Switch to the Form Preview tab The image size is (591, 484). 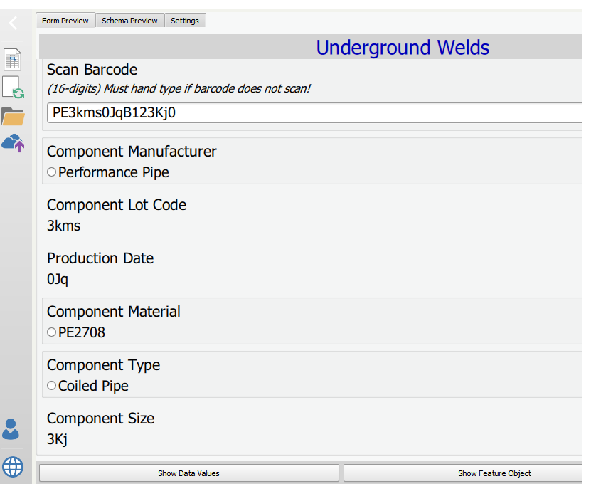pos(65,21)
